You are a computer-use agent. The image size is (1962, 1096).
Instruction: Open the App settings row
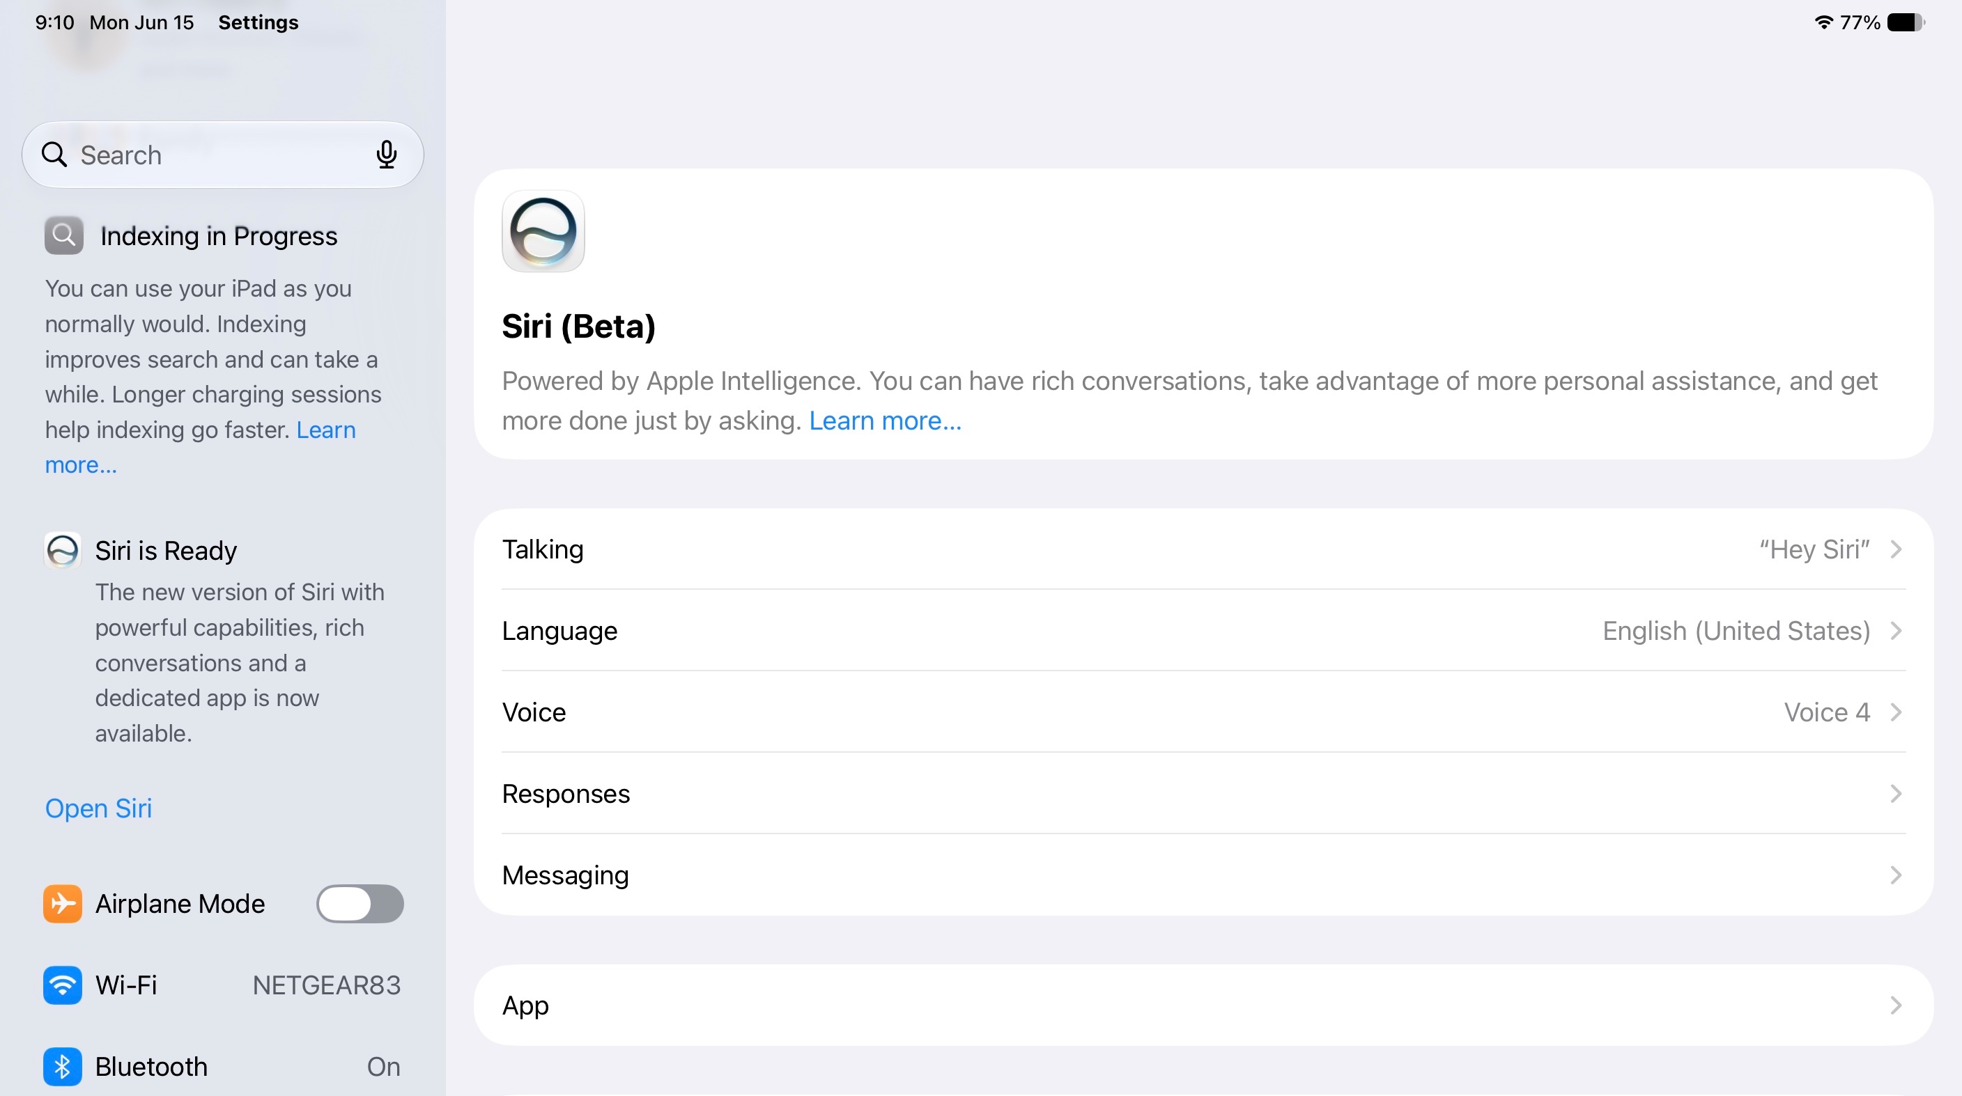(1203, 1005)
